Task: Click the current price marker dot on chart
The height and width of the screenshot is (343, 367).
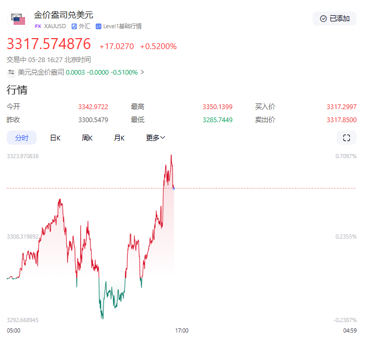Action: (x=174, y=188)
